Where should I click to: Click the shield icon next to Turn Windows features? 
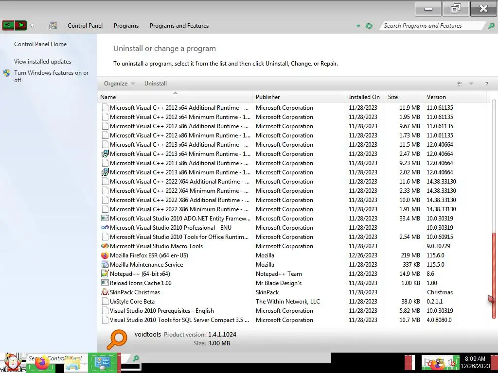pos(7,73)
